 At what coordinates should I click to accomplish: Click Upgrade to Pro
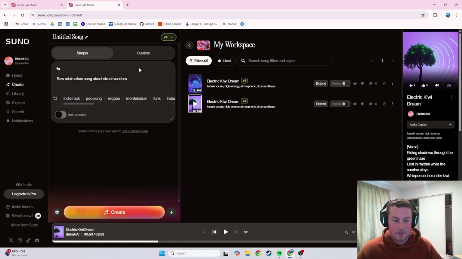pos(24,194)
